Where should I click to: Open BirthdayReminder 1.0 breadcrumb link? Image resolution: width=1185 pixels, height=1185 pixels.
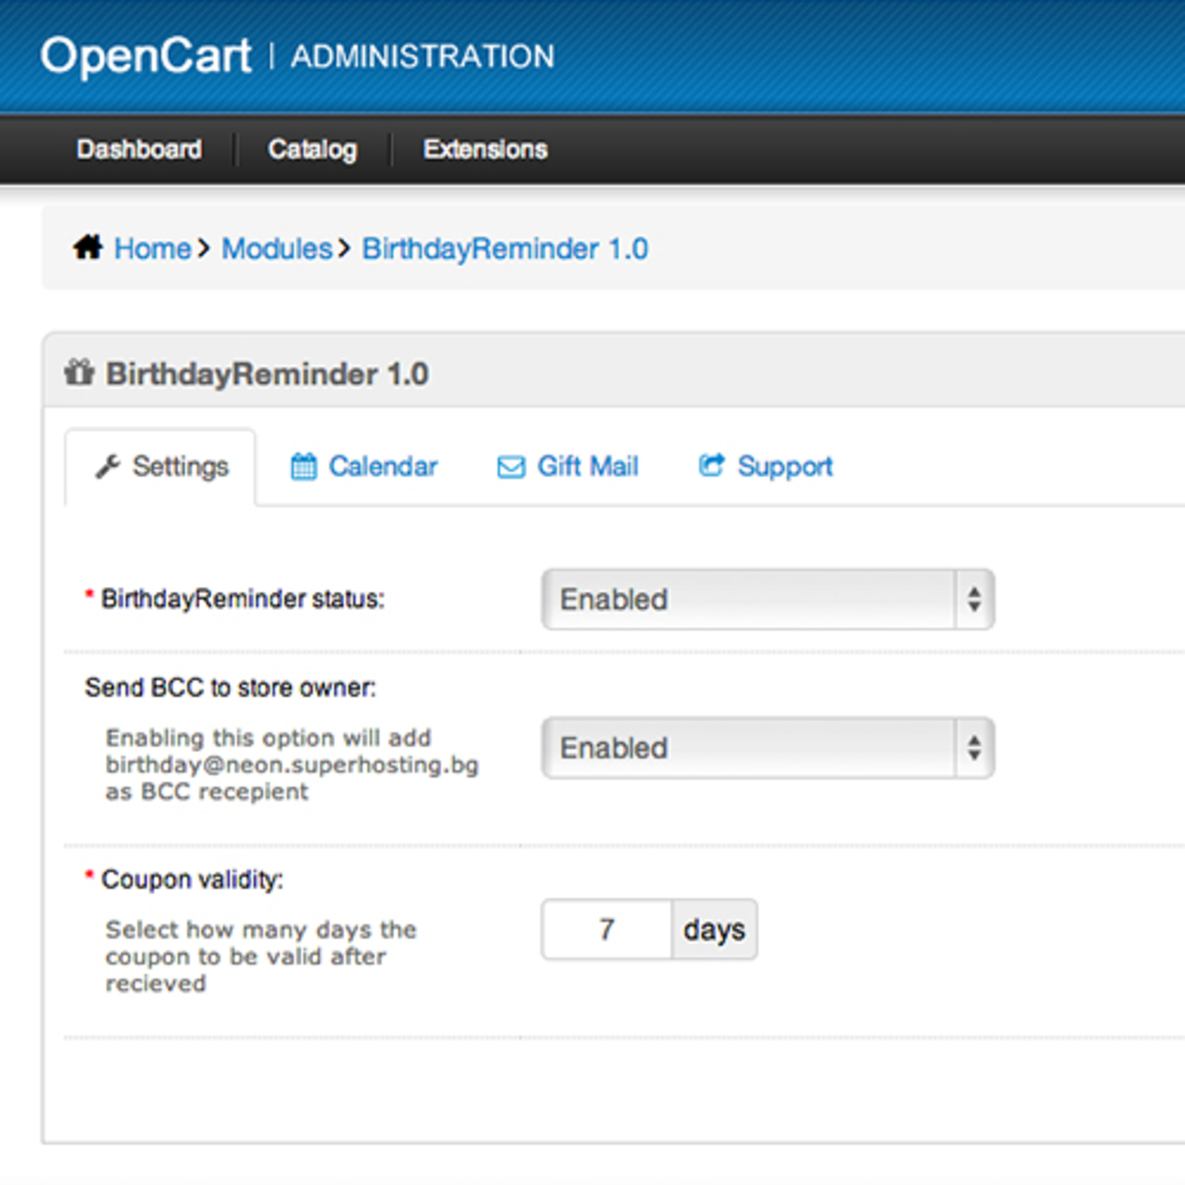(x=505, y=249)
